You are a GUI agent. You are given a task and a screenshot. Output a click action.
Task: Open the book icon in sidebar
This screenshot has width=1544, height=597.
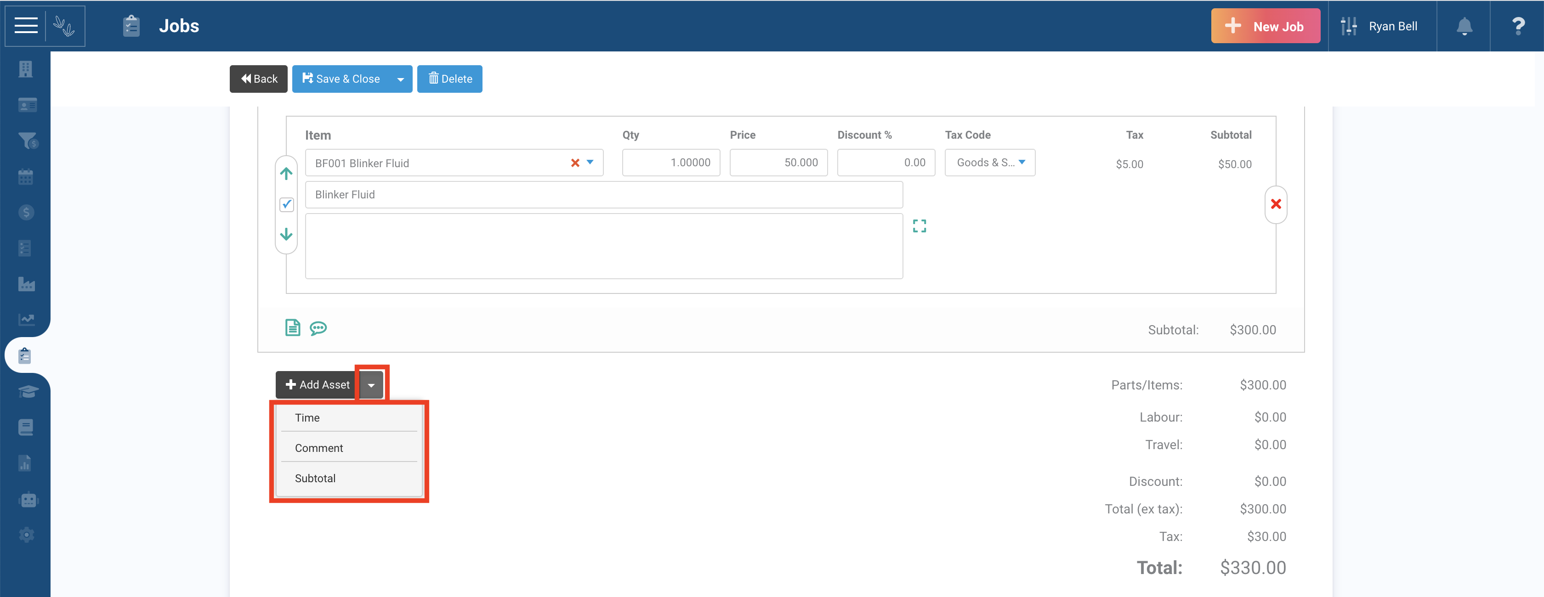25,428
